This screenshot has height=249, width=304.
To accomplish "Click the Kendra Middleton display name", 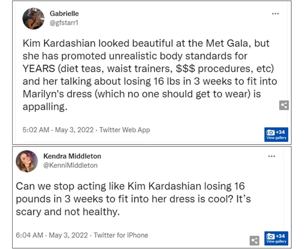I will pyautogui.click(x=72, y=156).
